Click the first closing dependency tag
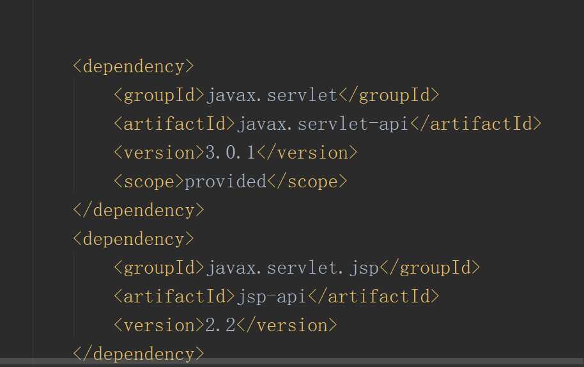Screen dimensions: 584x367 pos(138,210)
